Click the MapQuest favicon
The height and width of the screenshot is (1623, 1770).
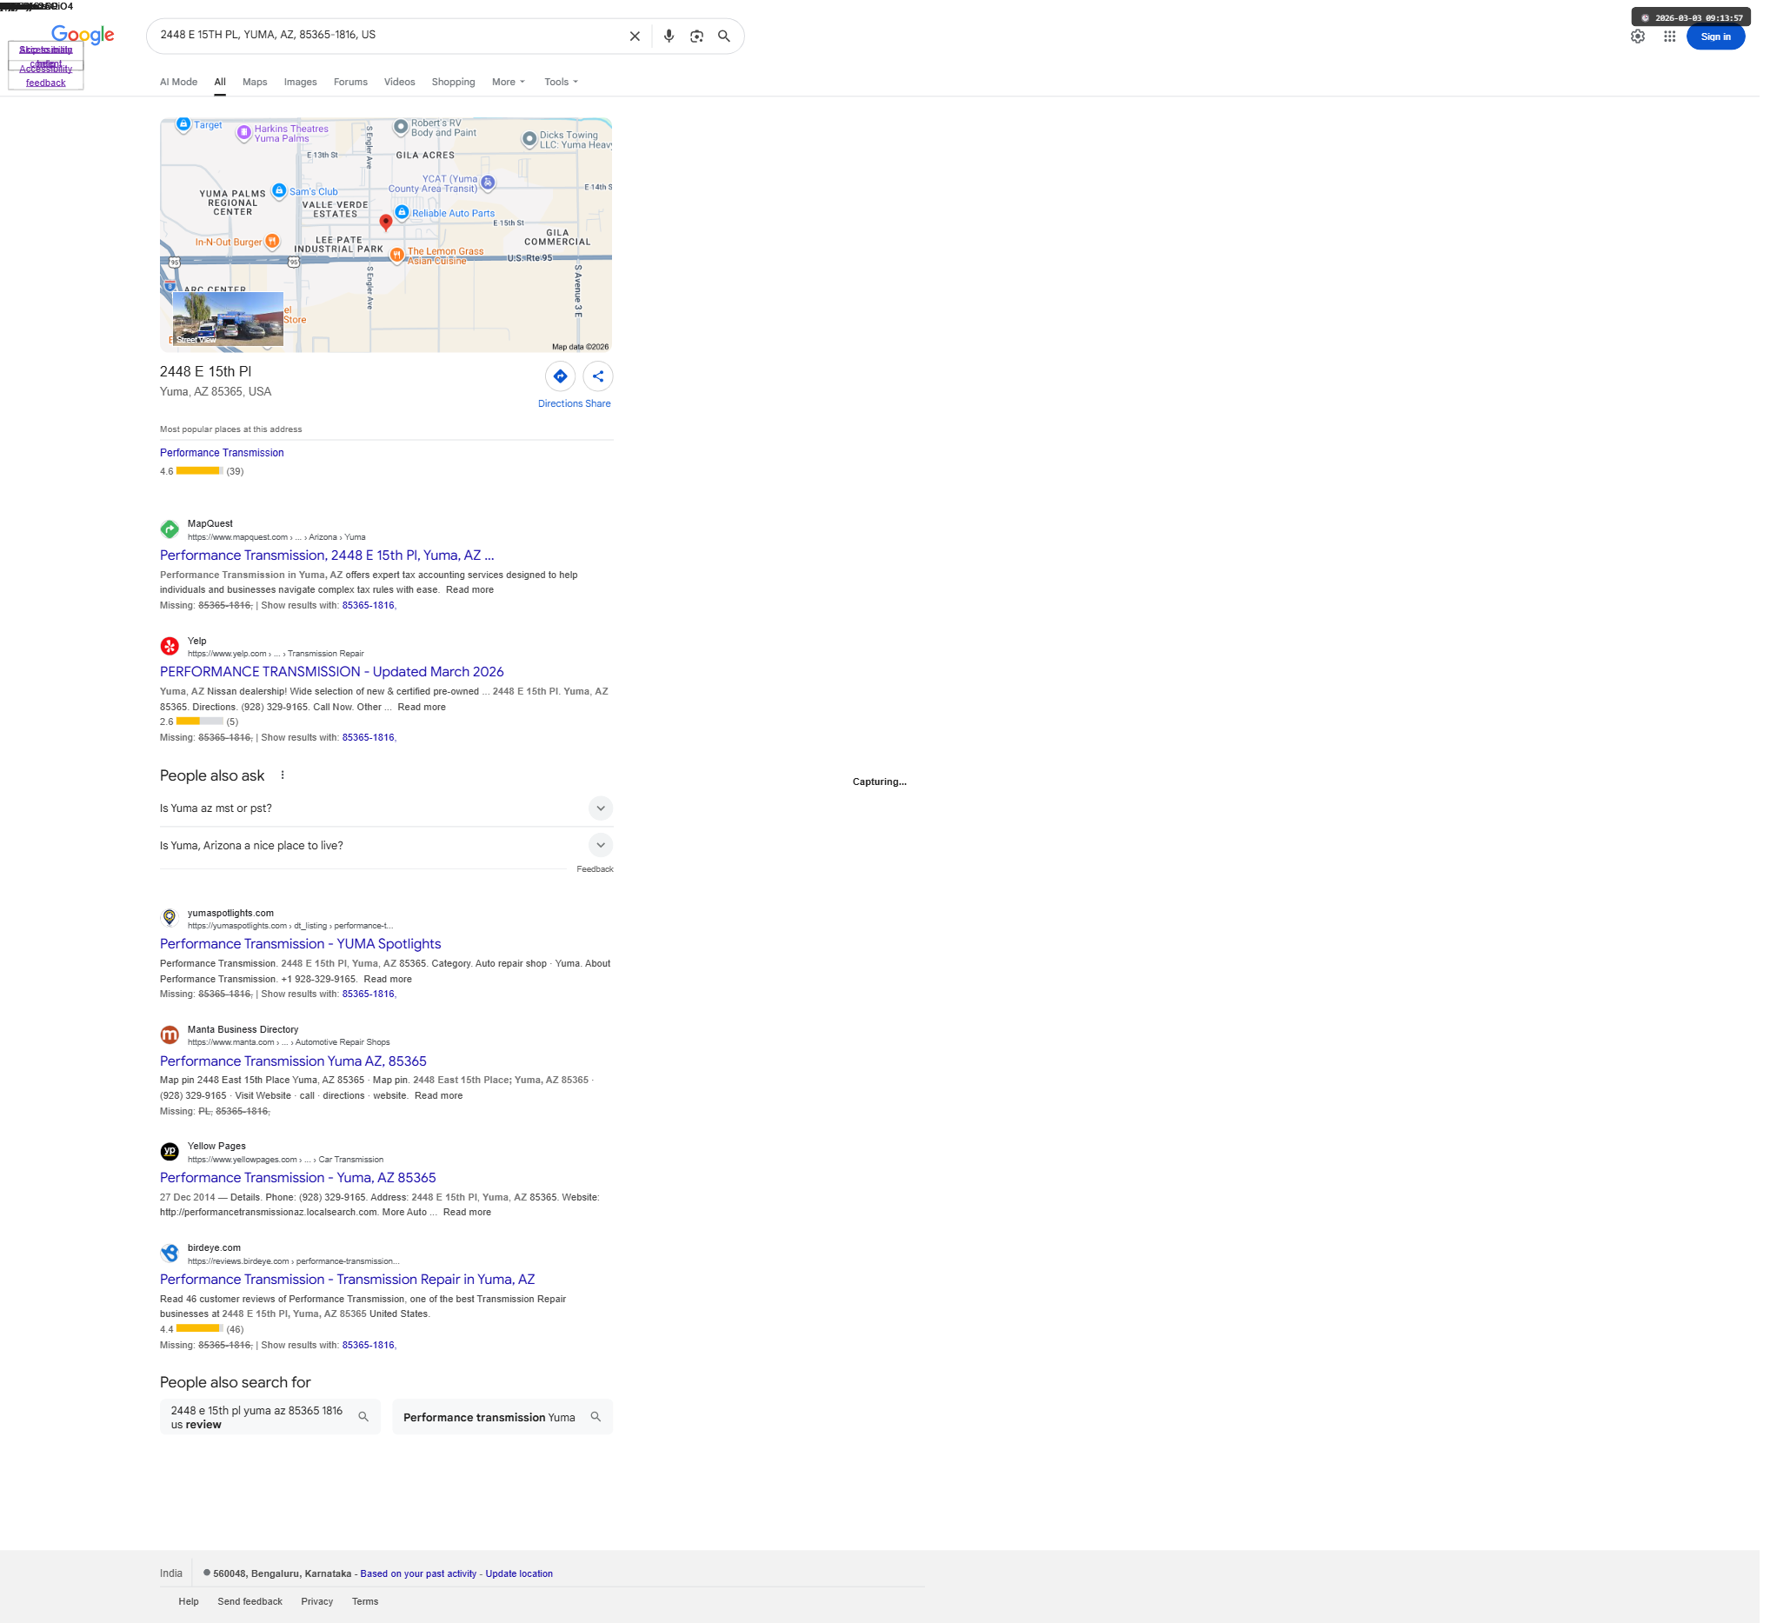pos(170,532)
